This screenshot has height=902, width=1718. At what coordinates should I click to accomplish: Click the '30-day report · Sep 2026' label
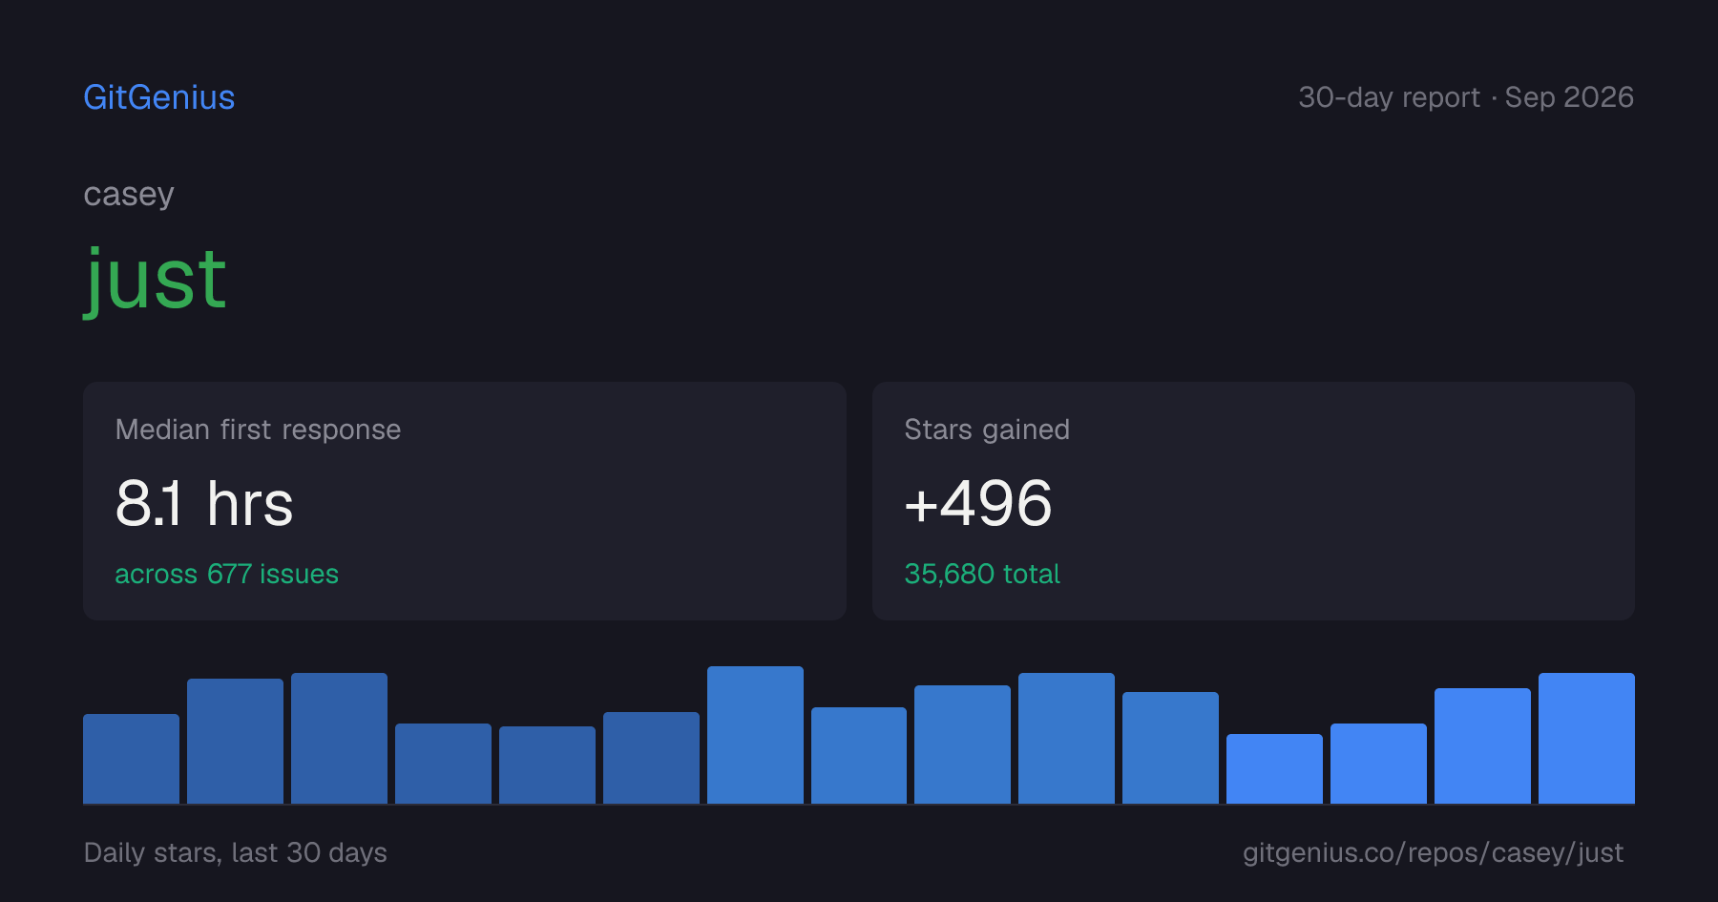[1466, 97]
